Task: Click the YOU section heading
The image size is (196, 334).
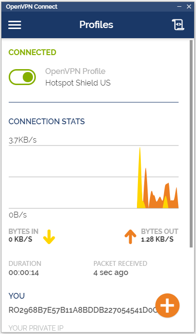Action: click(16, 296)
